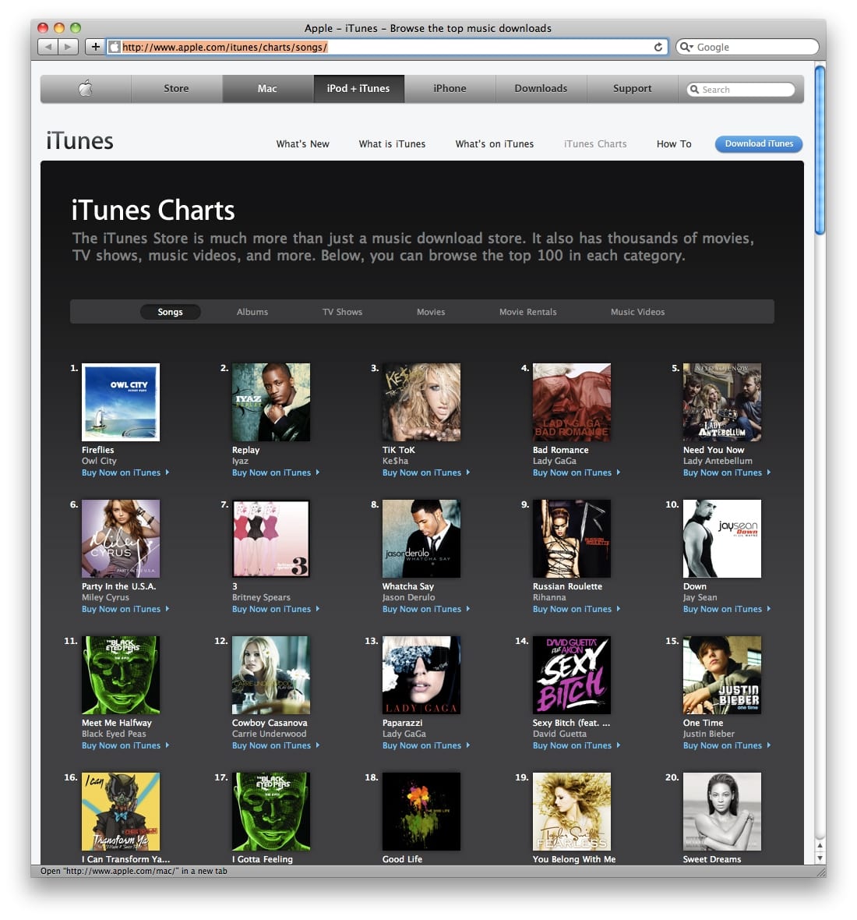Click the Paparazzi album cover
The width and height of the screenshot is (857, 920).
(421, 675)
